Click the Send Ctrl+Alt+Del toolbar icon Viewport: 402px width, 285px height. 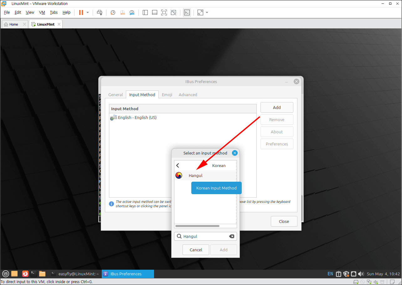click(100, 12)
